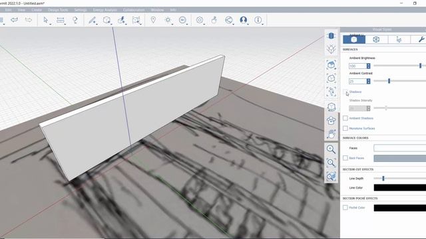Open the Settings menu
Image resolution: width=426 pixels, height=239 pixels.
[81, 10]
